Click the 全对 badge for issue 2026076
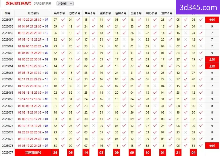 pos(212,146)
